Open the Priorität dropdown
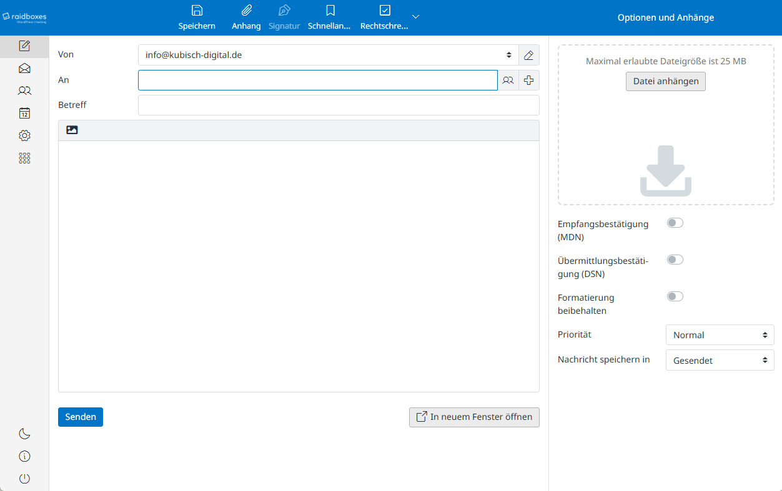The image size is (782, 491). click(x=720, y=335)
